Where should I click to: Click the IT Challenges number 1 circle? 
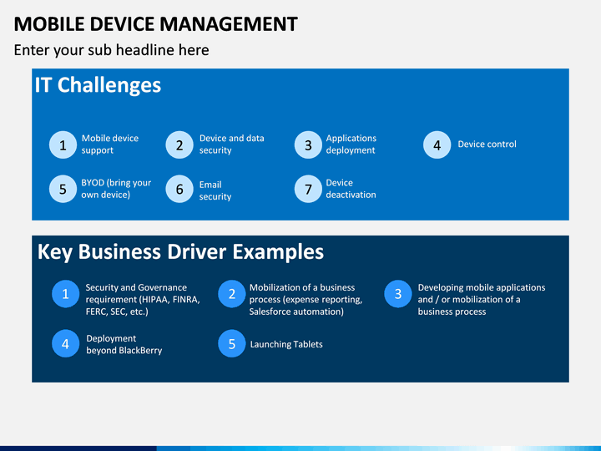pos(63,145)
